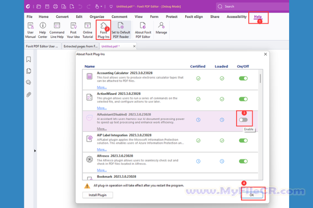Click the create-from-file icon in title bar

click(x=63, y=6)
